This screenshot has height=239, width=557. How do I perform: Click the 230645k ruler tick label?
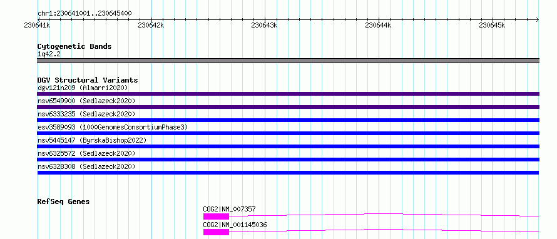(x=493, y=25)
